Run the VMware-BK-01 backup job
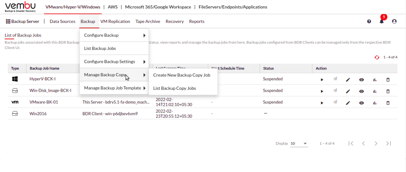Screen dimensions: 406x172 coord(322,103)
